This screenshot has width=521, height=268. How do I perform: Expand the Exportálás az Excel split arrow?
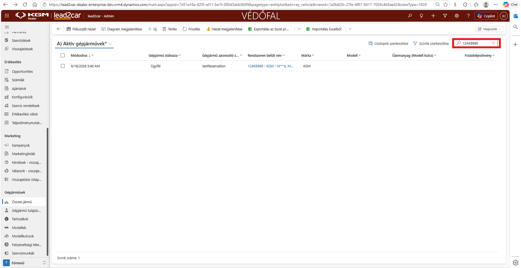coord(299,29)
